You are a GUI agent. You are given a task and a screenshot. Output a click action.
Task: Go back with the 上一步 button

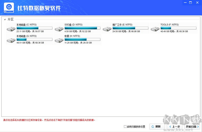pos(175,127)
